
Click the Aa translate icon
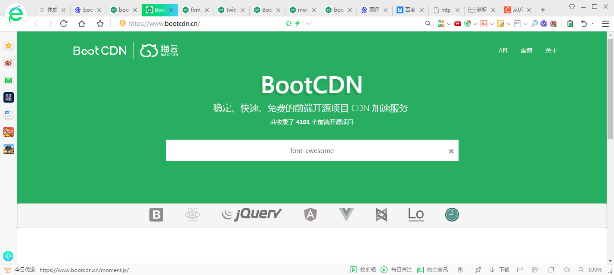click(x=484, y=24)
